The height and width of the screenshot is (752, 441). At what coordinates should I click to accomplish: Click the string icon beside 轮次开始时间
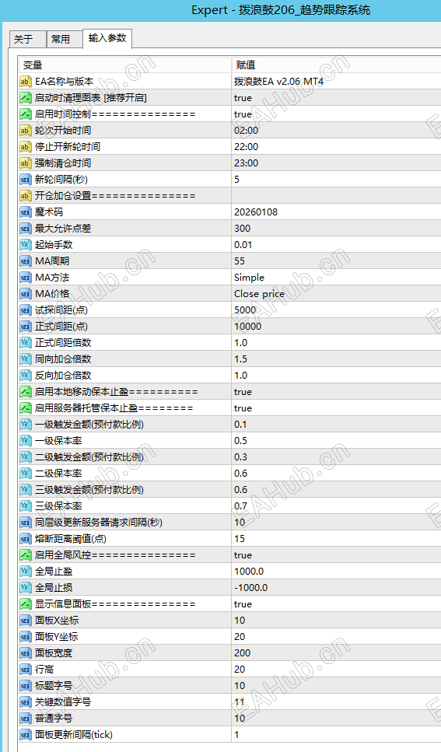click(x=26, y=131)
